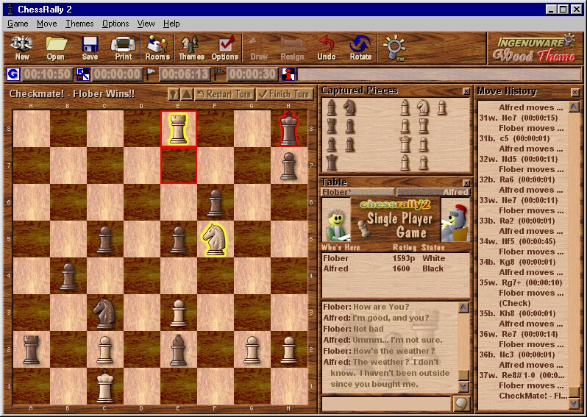
Task: Click the flag icon beside 00:00:30
Action: click(x=218, y=74)
